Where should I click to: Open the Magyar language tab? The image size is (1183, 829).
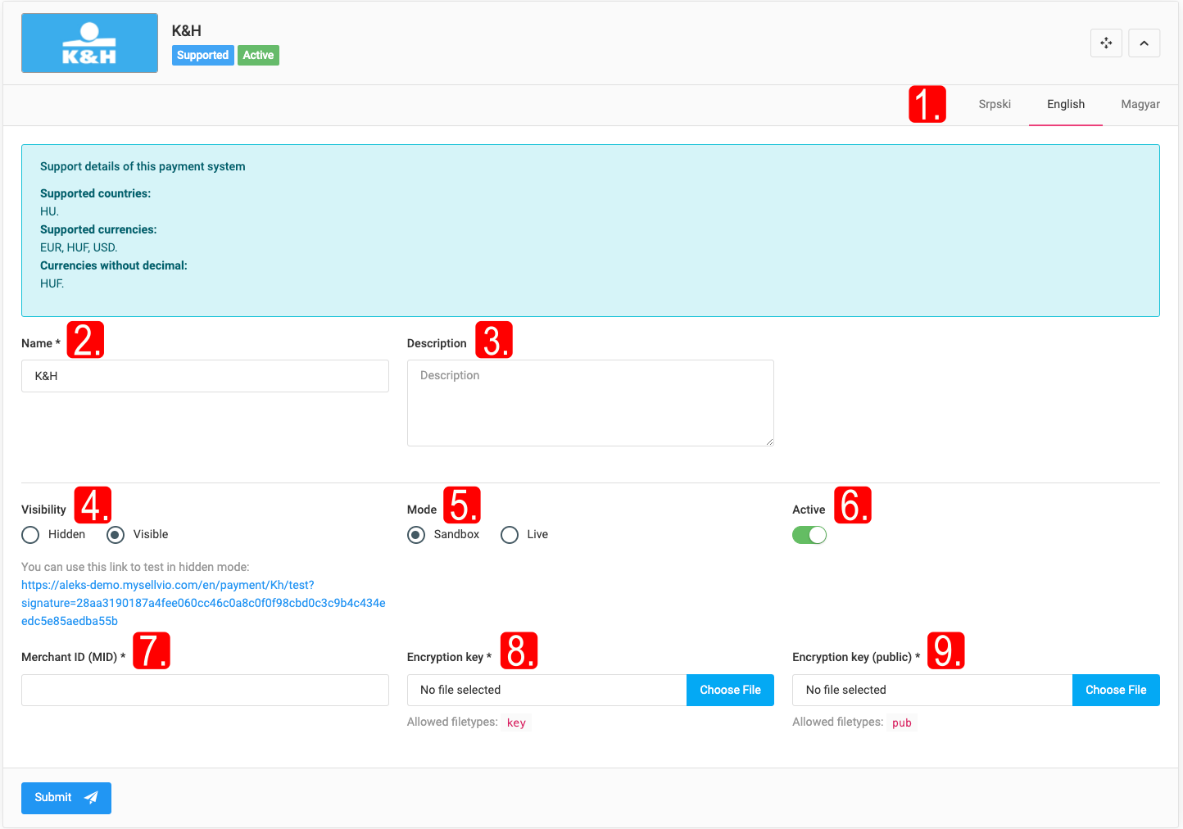[x=1140, y=104]
